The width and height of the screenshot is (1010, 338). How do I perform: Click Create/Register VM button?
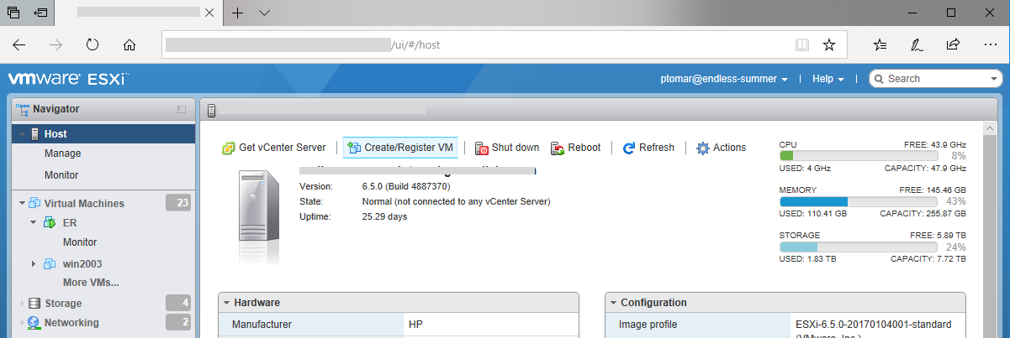pos(399,148)
